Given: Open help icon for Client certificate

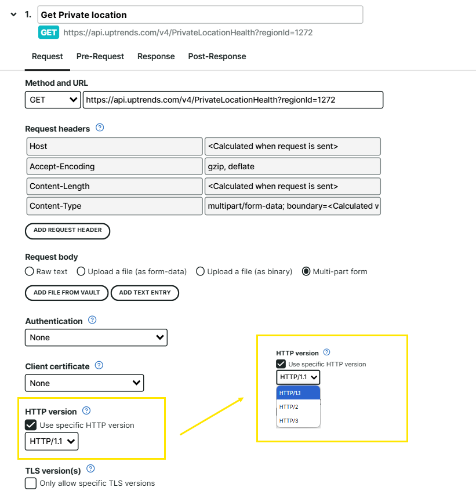Looking at the screenshot, I should tap(99, 366).
